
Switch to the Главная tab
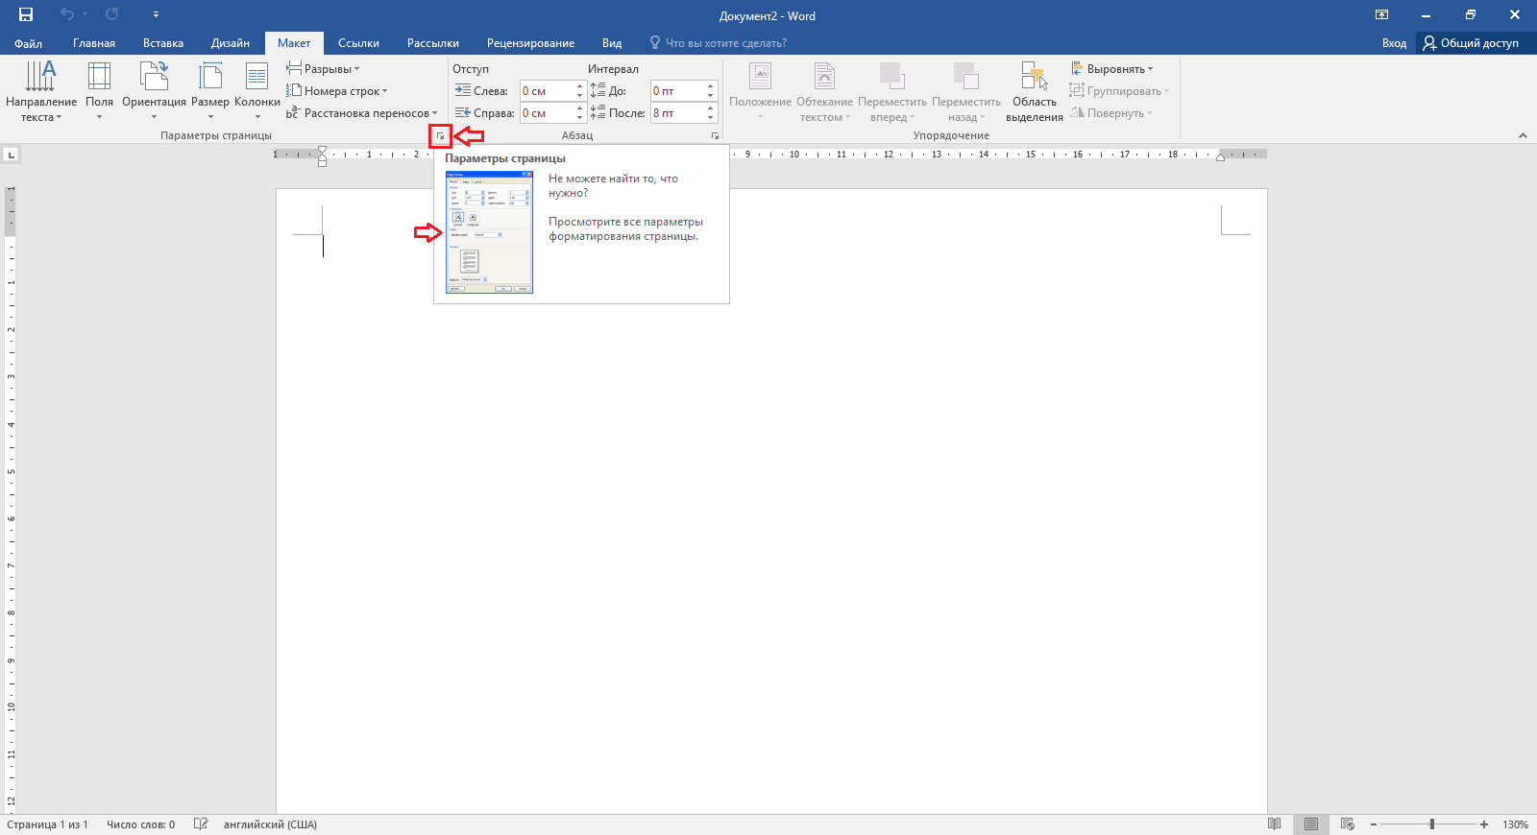pos(94,43)
